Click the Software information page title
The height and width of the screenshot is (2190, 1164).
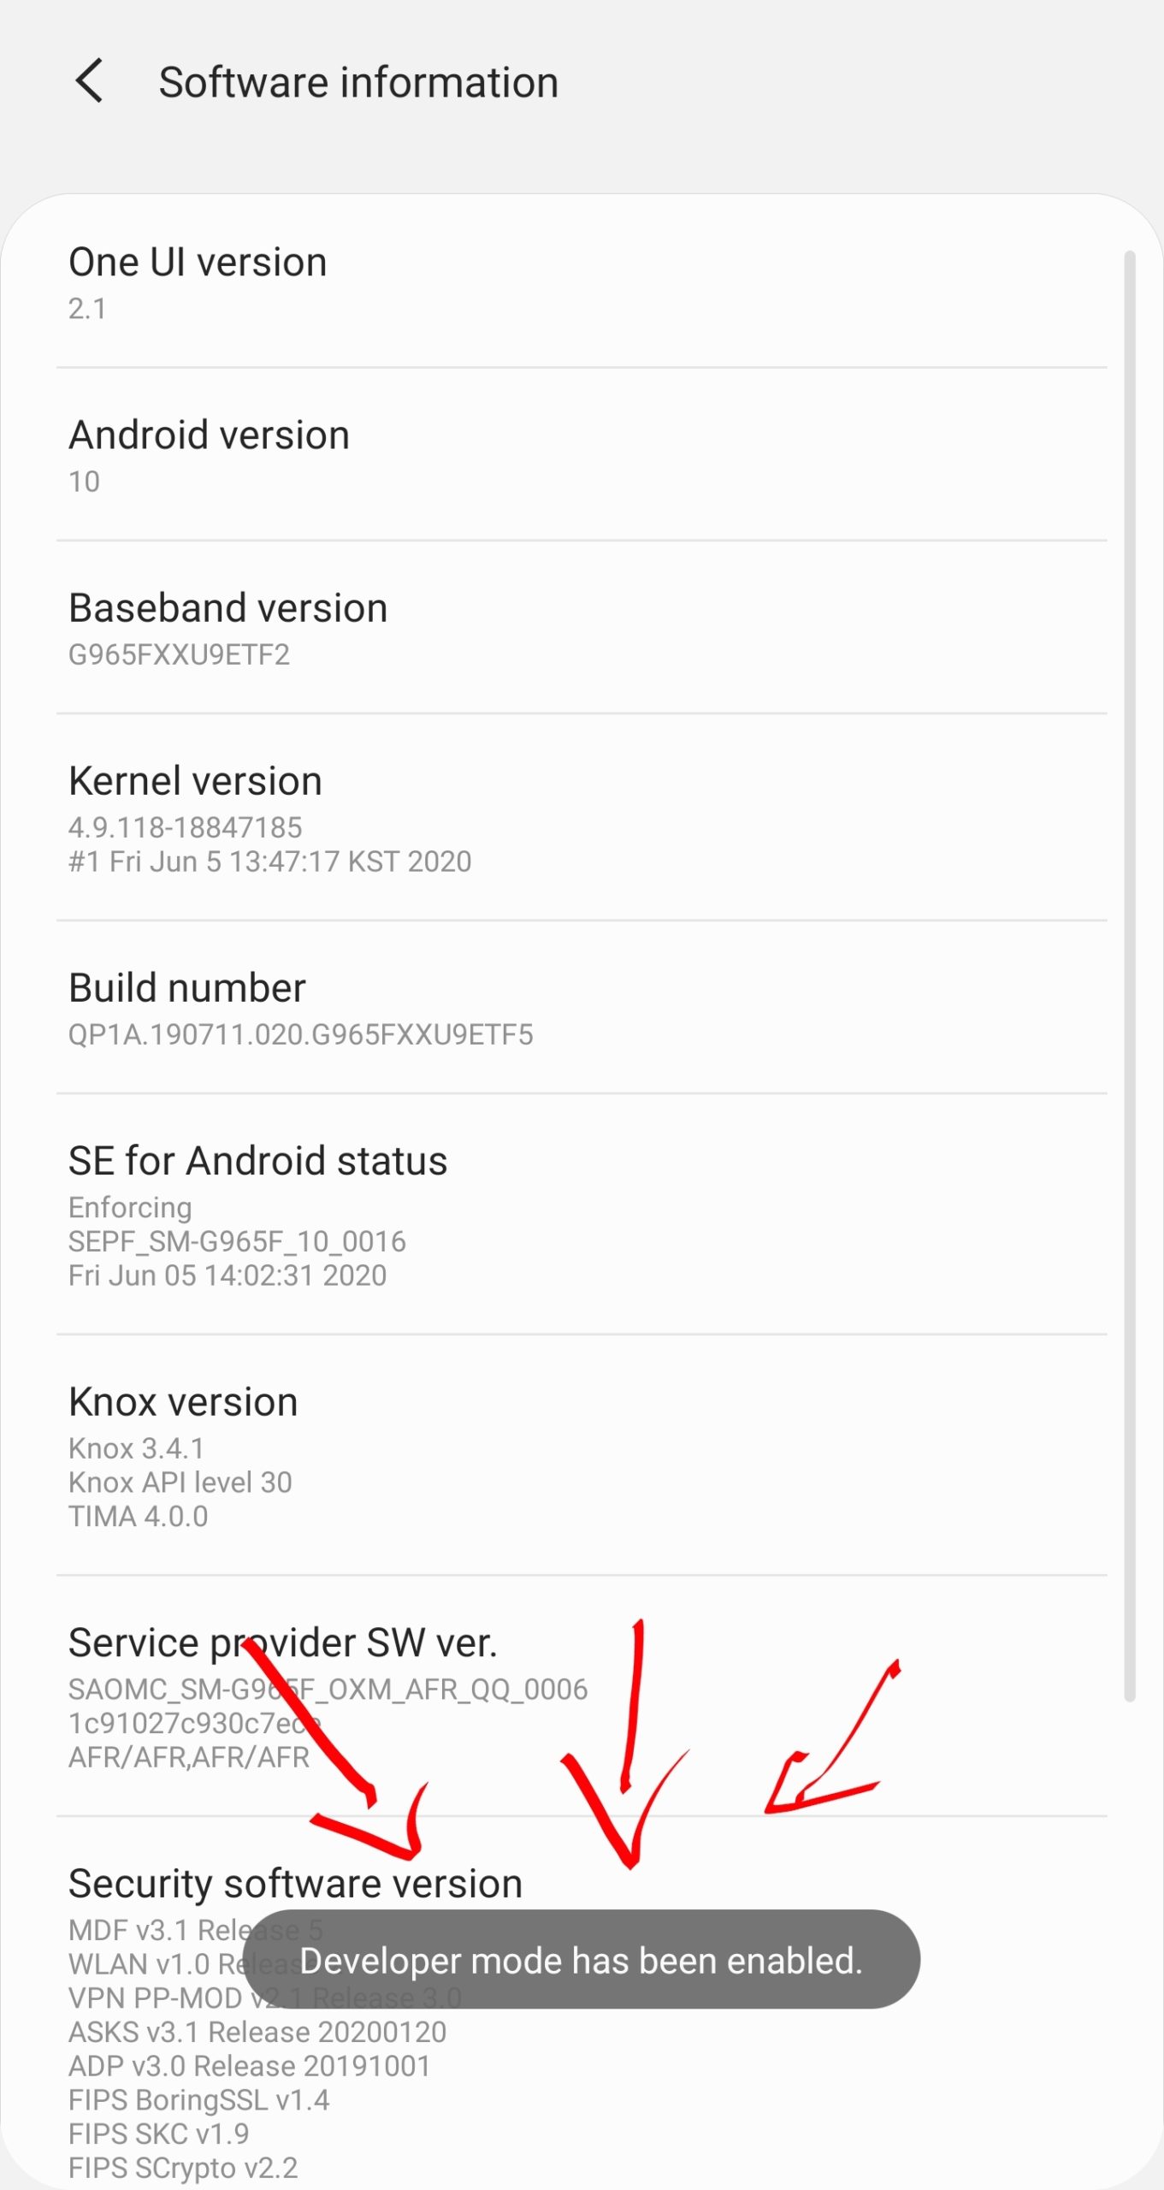click(358, 83)
